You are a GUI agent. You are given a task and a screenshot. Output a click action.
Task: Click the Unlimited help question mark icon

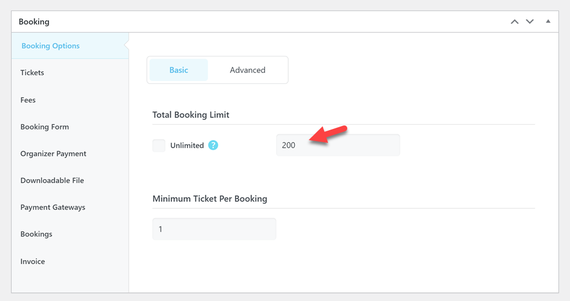click(213, 145)
